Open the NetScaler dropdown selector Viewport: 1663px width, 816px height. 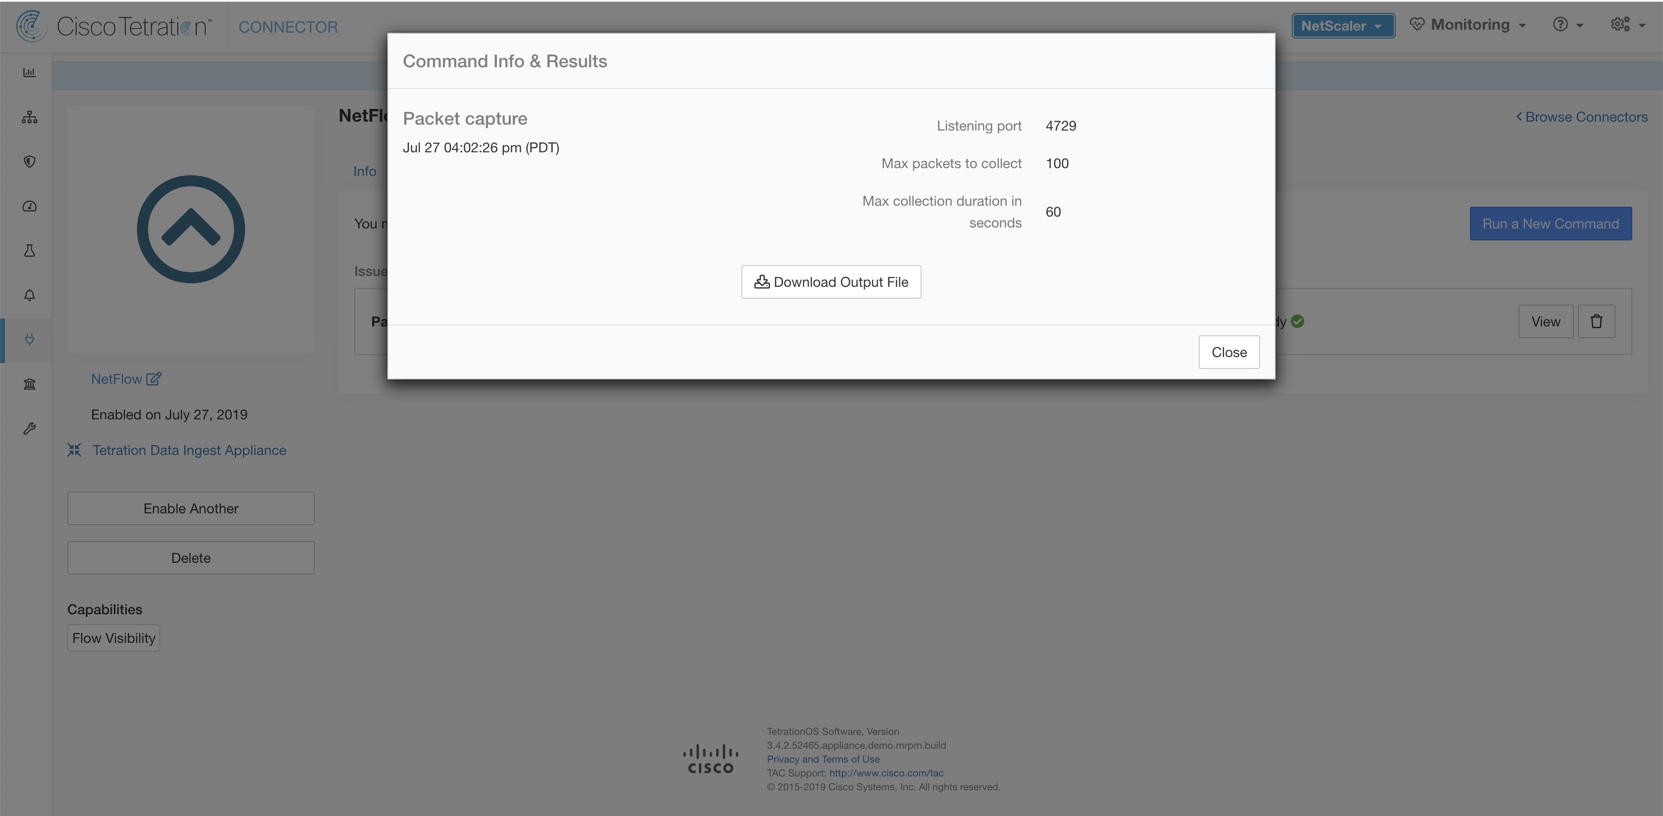click(1342, 24)
